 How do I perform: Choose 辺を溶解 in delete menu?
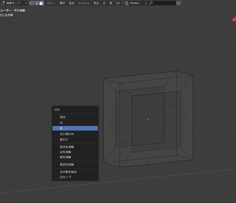[75, 152]
